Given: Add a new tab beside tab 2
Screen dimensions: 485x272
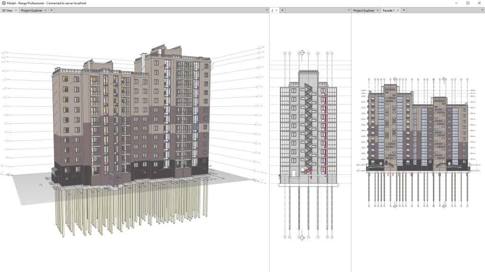Looking at the screenshot, I should click(x=282, y=10).
